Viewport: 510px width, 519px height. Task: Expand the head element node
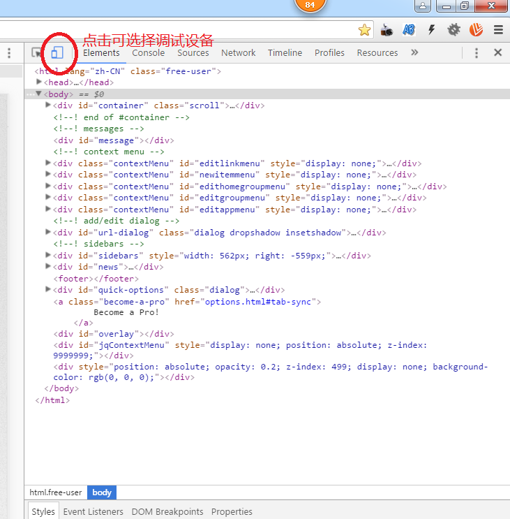click(x=39, y=82)
